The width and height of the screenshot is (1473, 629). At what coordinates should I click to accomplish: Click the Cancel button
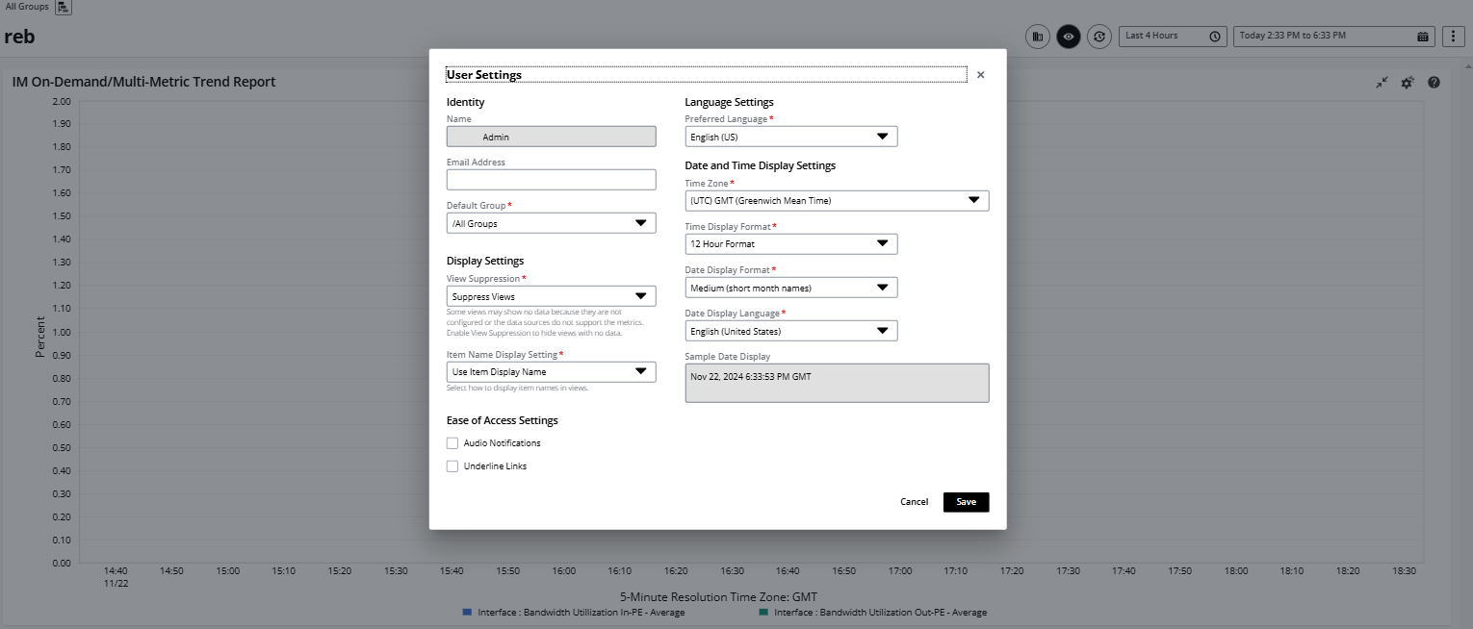click(x=914, y=502)
